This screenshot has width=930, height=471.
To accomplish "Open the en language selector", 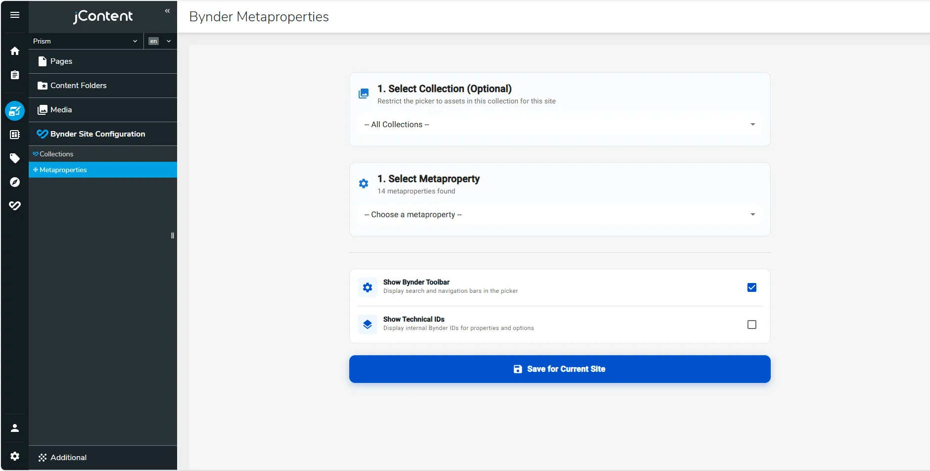I will pyautogui.click(x=160, y=41).
